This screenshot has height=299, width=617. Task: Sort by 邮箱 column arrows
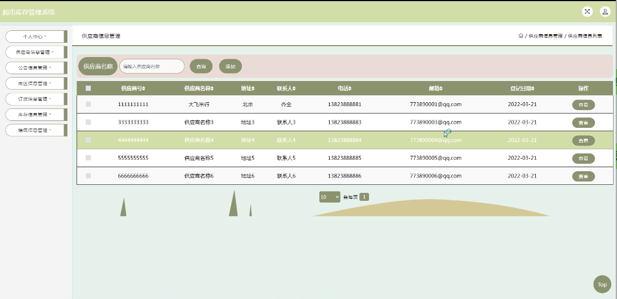pyautogui.click(x=441, y=89)
